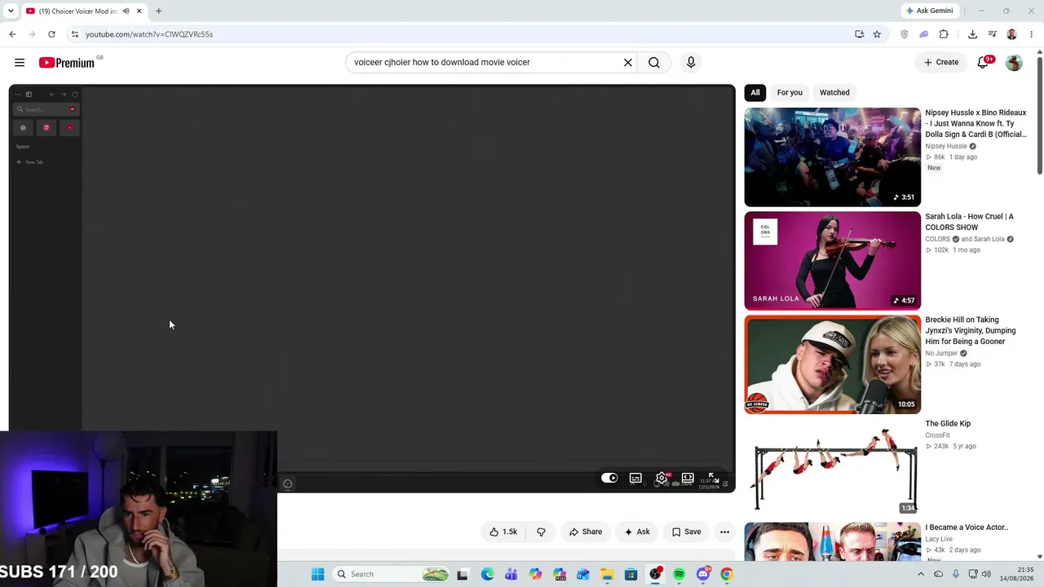The height and width of the screenshot is (587, 1044).
Task: Toggle the video autoplay switch
Action: [x=609, y=479]
